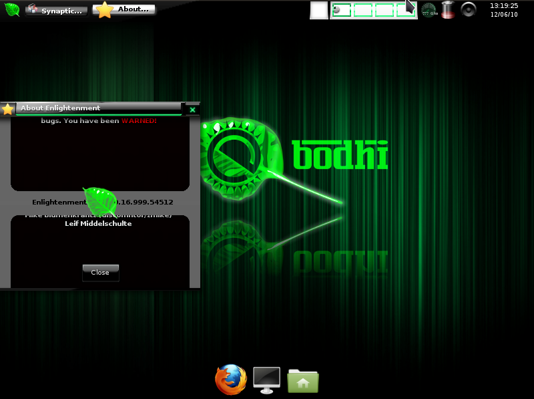
Task: Switch to the second virtual desktop in pager
Action: pos(364,9)
